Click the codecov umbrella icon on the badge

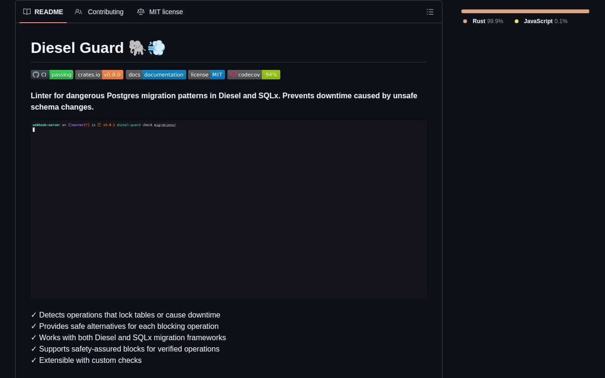coord(233,75)
